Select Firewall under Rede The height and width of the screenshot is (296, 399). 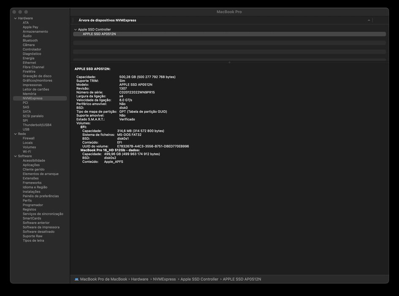pos(29,138)
